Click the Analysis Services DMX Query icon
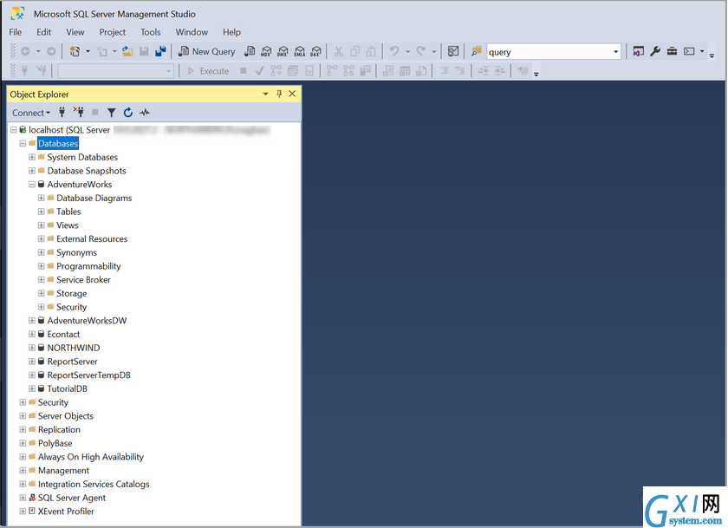 [283, 51]
